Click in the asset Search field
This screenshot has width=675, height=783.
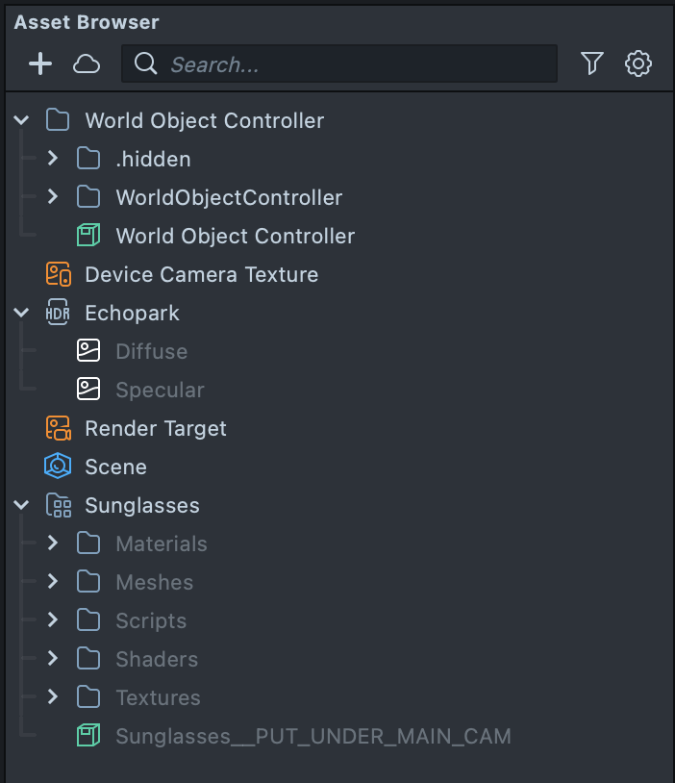(x=356, y=64)
